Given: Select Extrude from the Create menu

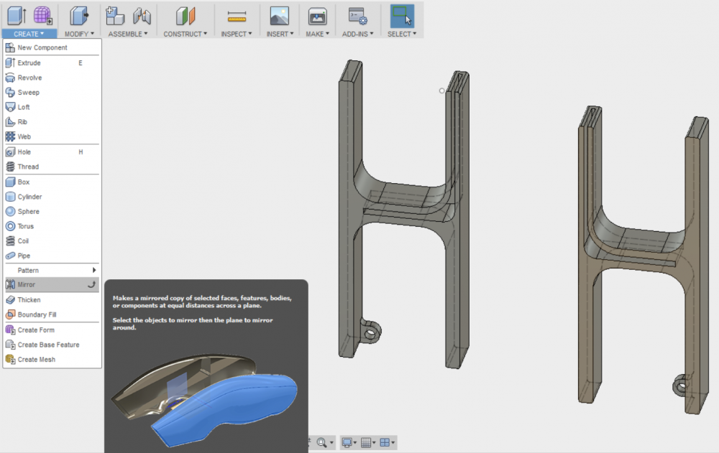Looking at the screenshot, I should 29,63.
